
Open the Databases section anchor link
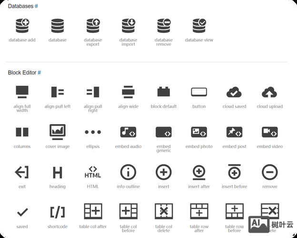click(x=36, y=6)
